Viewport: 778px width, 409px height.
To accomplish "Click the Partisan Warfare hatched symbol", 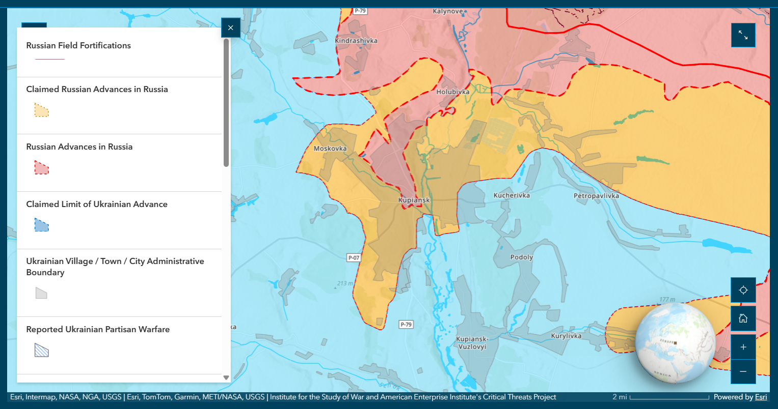I will pyautogui.click(x=42, y=350).
